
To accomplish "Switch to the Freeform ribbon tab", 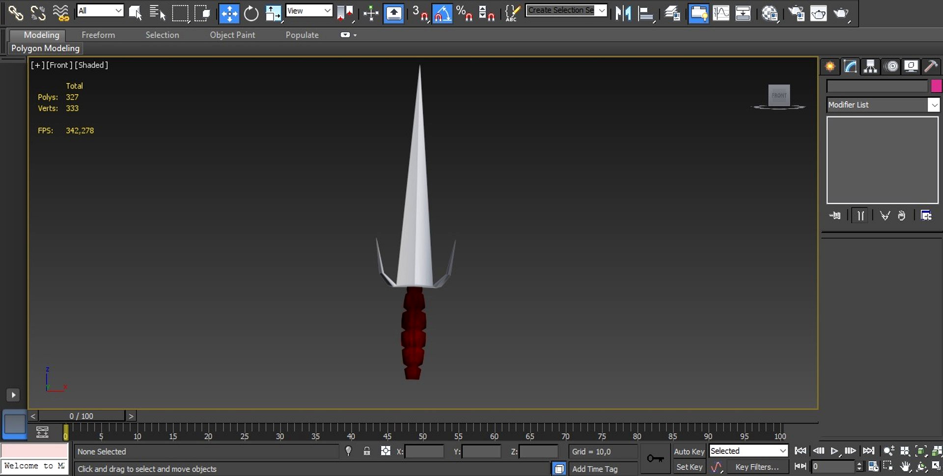I will [x=98, y=35].
